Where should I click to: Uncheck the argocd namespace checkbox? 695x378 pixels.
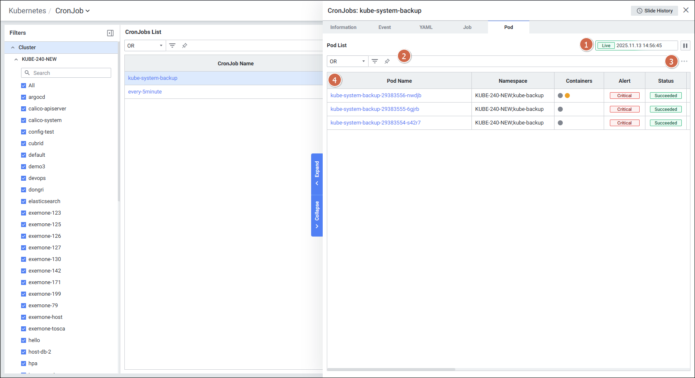24,97
